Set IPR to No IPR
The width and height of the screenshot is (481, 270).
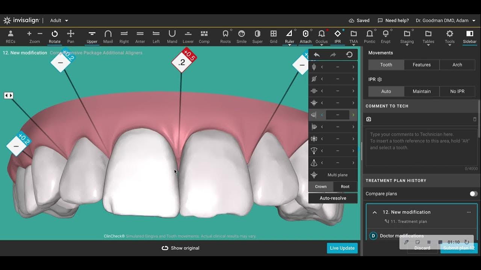(x=457, y=91)
